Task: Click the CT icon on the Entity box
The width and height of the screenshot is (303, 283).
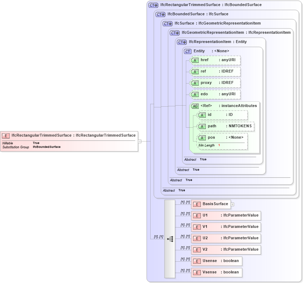Action: pyautogui.click(x=188, y=51)
